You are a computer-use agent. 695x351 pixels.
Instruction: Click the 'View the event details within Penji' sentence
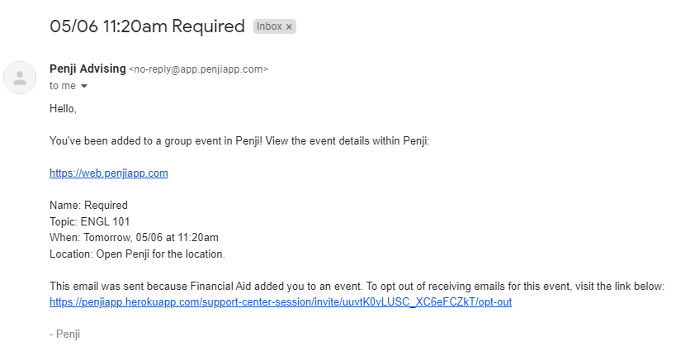[x=347, y=141]
